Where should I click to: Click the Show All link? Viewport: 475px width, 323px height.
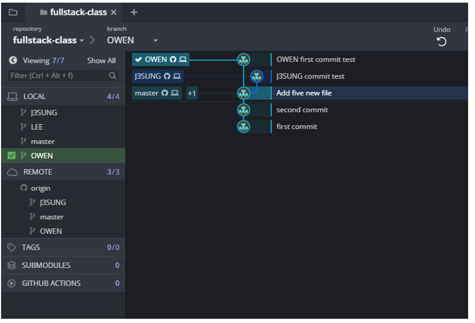[102, 61]
